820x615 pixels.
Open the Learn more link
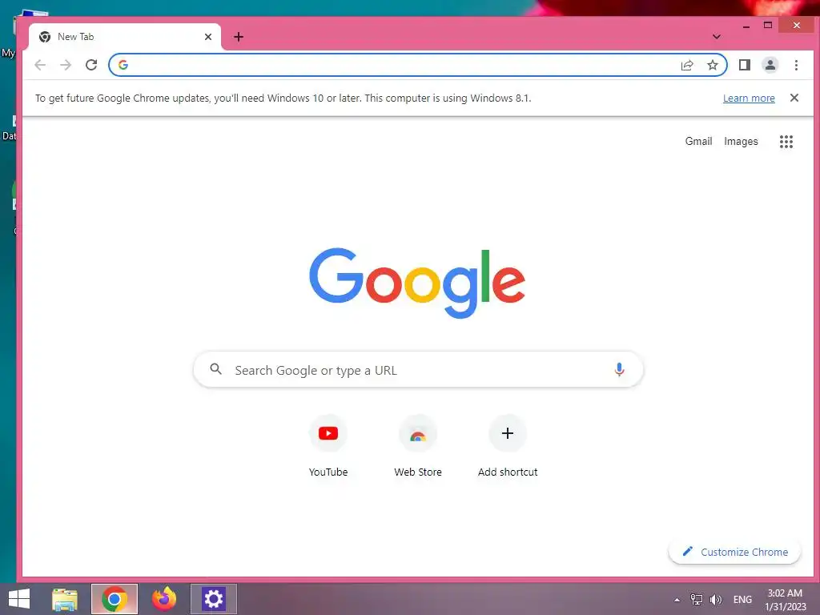pos(749,98)
